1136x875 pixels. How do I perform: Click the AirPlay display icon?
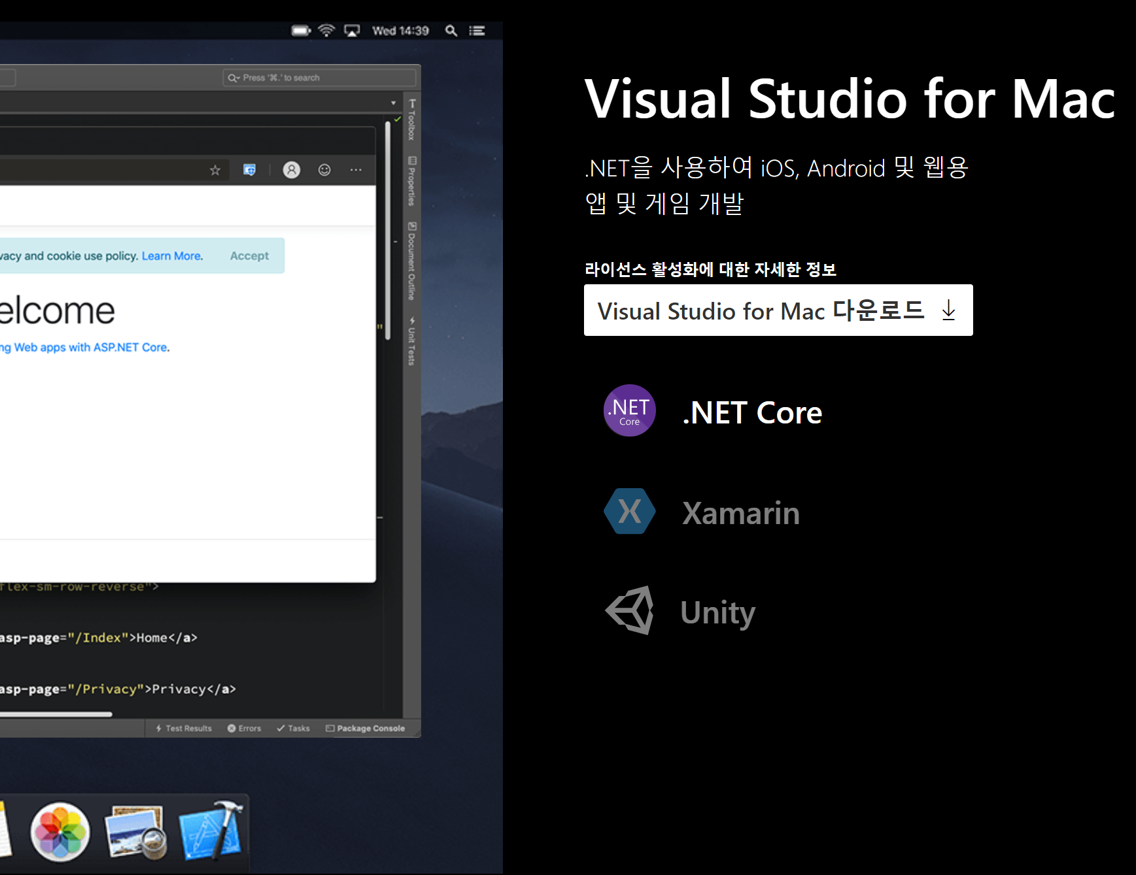(352, 31)
